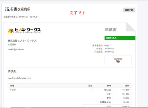Select the 請求書の詳細 heading text
Image resolution: width=148 pixels, height=108 pixels.
click(18, 10)
